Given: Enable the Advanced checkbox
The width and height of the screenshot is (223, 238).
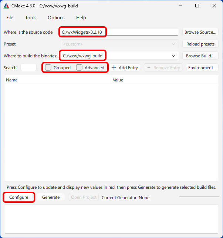Looking at the screenshot, I should click(90, 67).
